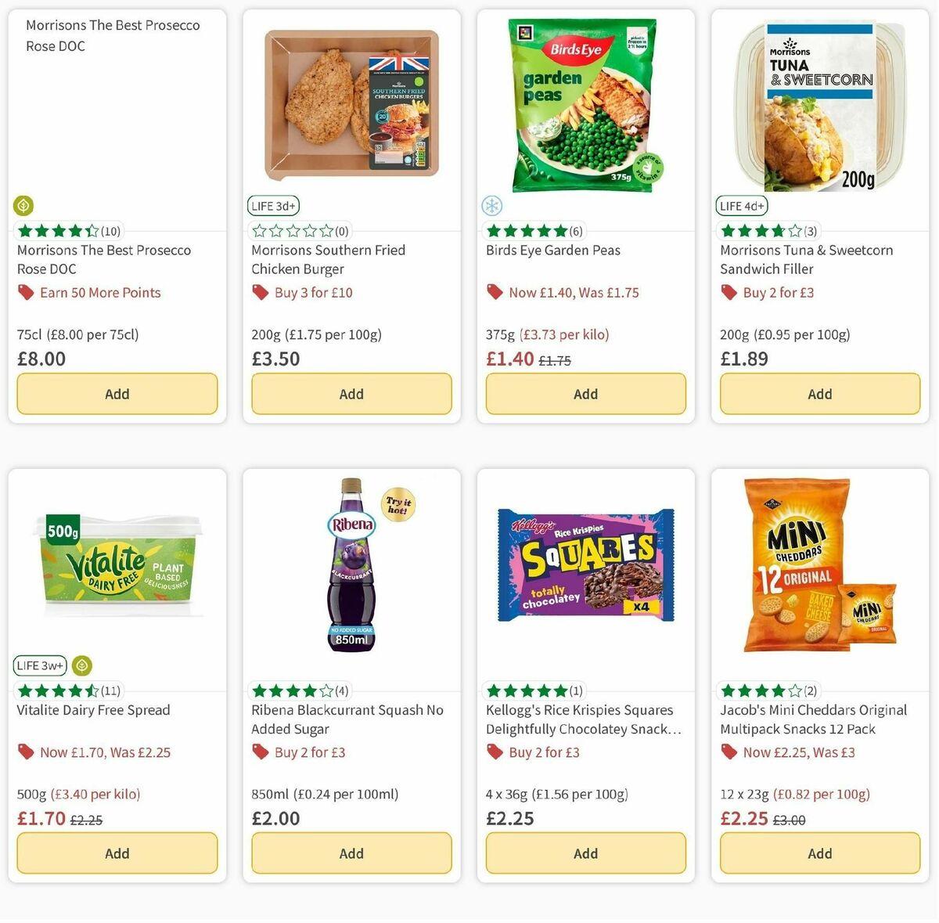This screenshot has width=939, height=923.
Task: Click the review count (11) on Vitalite spread
Action: point(110,690)
